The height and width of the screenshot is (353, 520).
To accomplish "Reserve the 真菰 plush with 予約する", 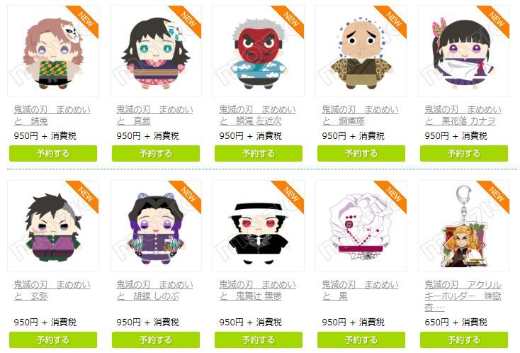I will coord(156,154).
